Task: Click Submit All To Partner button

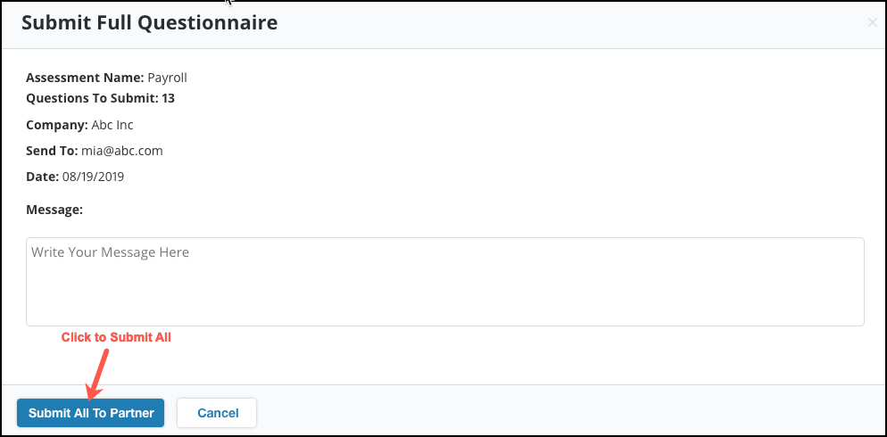Action: 90,413
